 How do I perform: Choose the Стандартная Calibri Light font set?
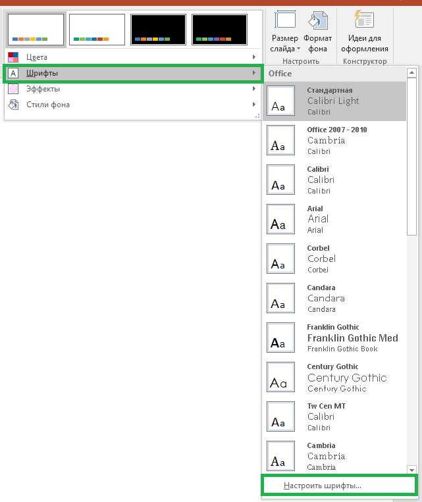coord(334,101)
